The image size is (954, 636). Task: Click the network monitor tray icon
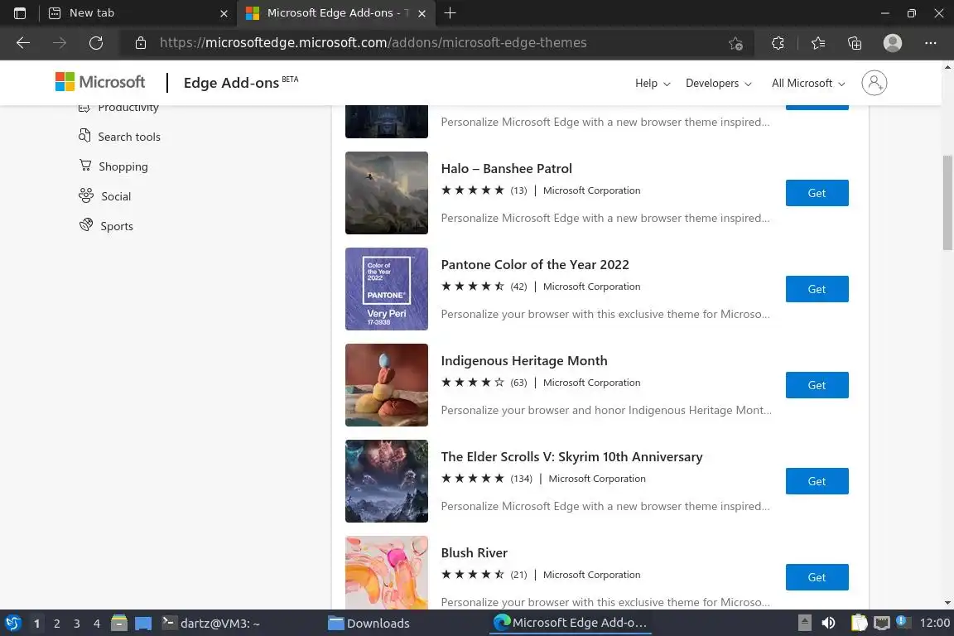882,624
